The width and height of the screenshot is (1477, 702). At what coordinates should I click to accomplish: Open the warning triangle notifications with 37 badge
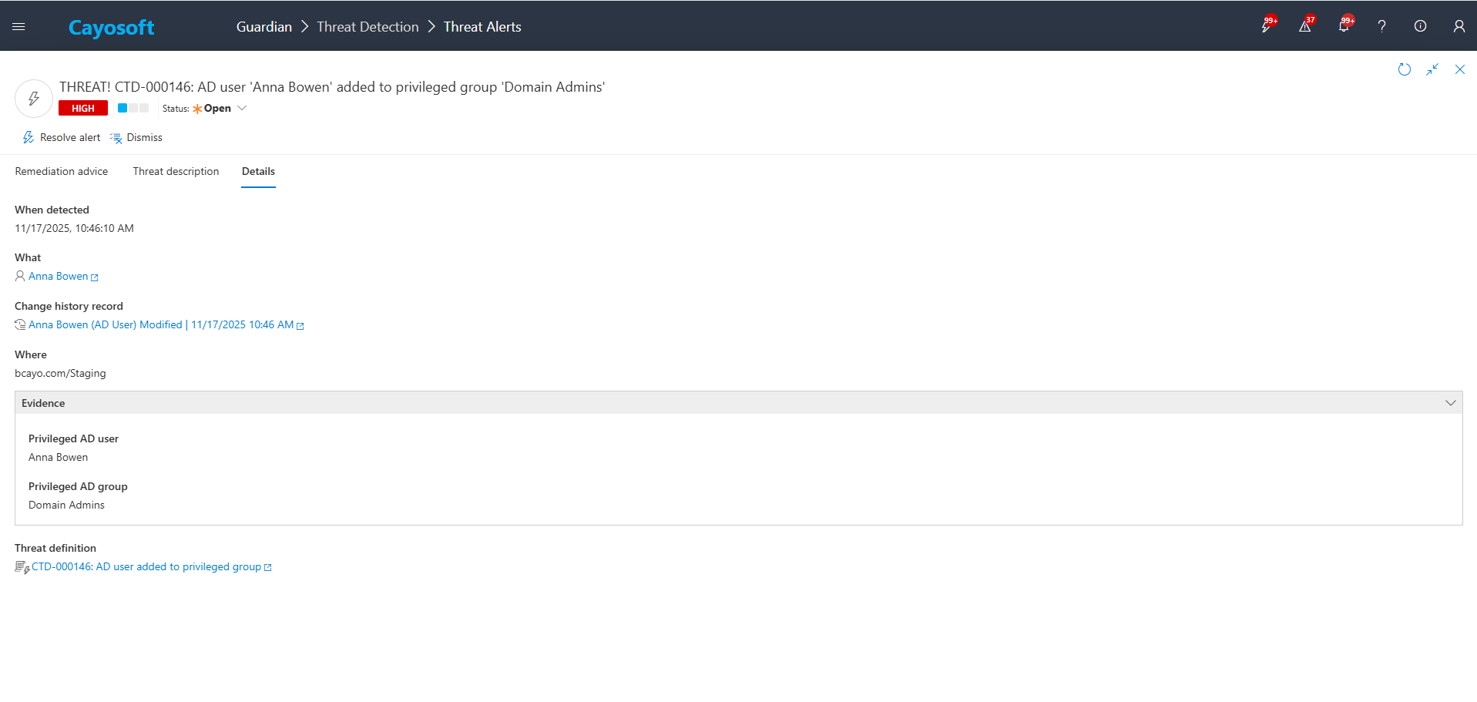pyautogui.click(x=1304, y=26)
